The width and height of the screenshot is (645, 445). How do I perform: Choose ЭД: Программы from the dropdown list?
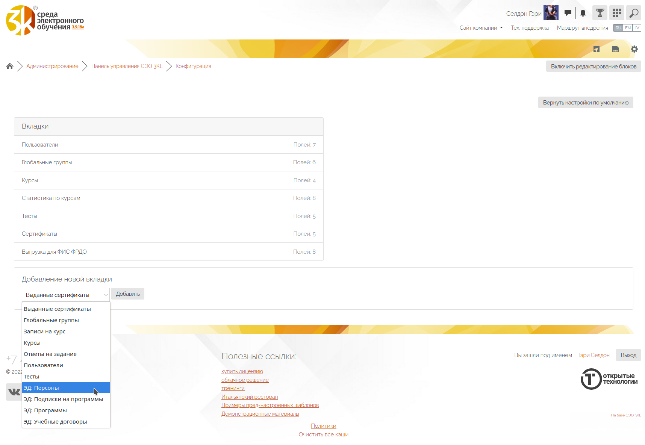coord(45,410)
